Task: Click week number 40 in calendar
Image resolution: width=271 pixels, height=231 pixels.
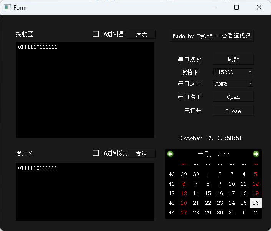Action: pyautogui.click(x=172, y=174)
